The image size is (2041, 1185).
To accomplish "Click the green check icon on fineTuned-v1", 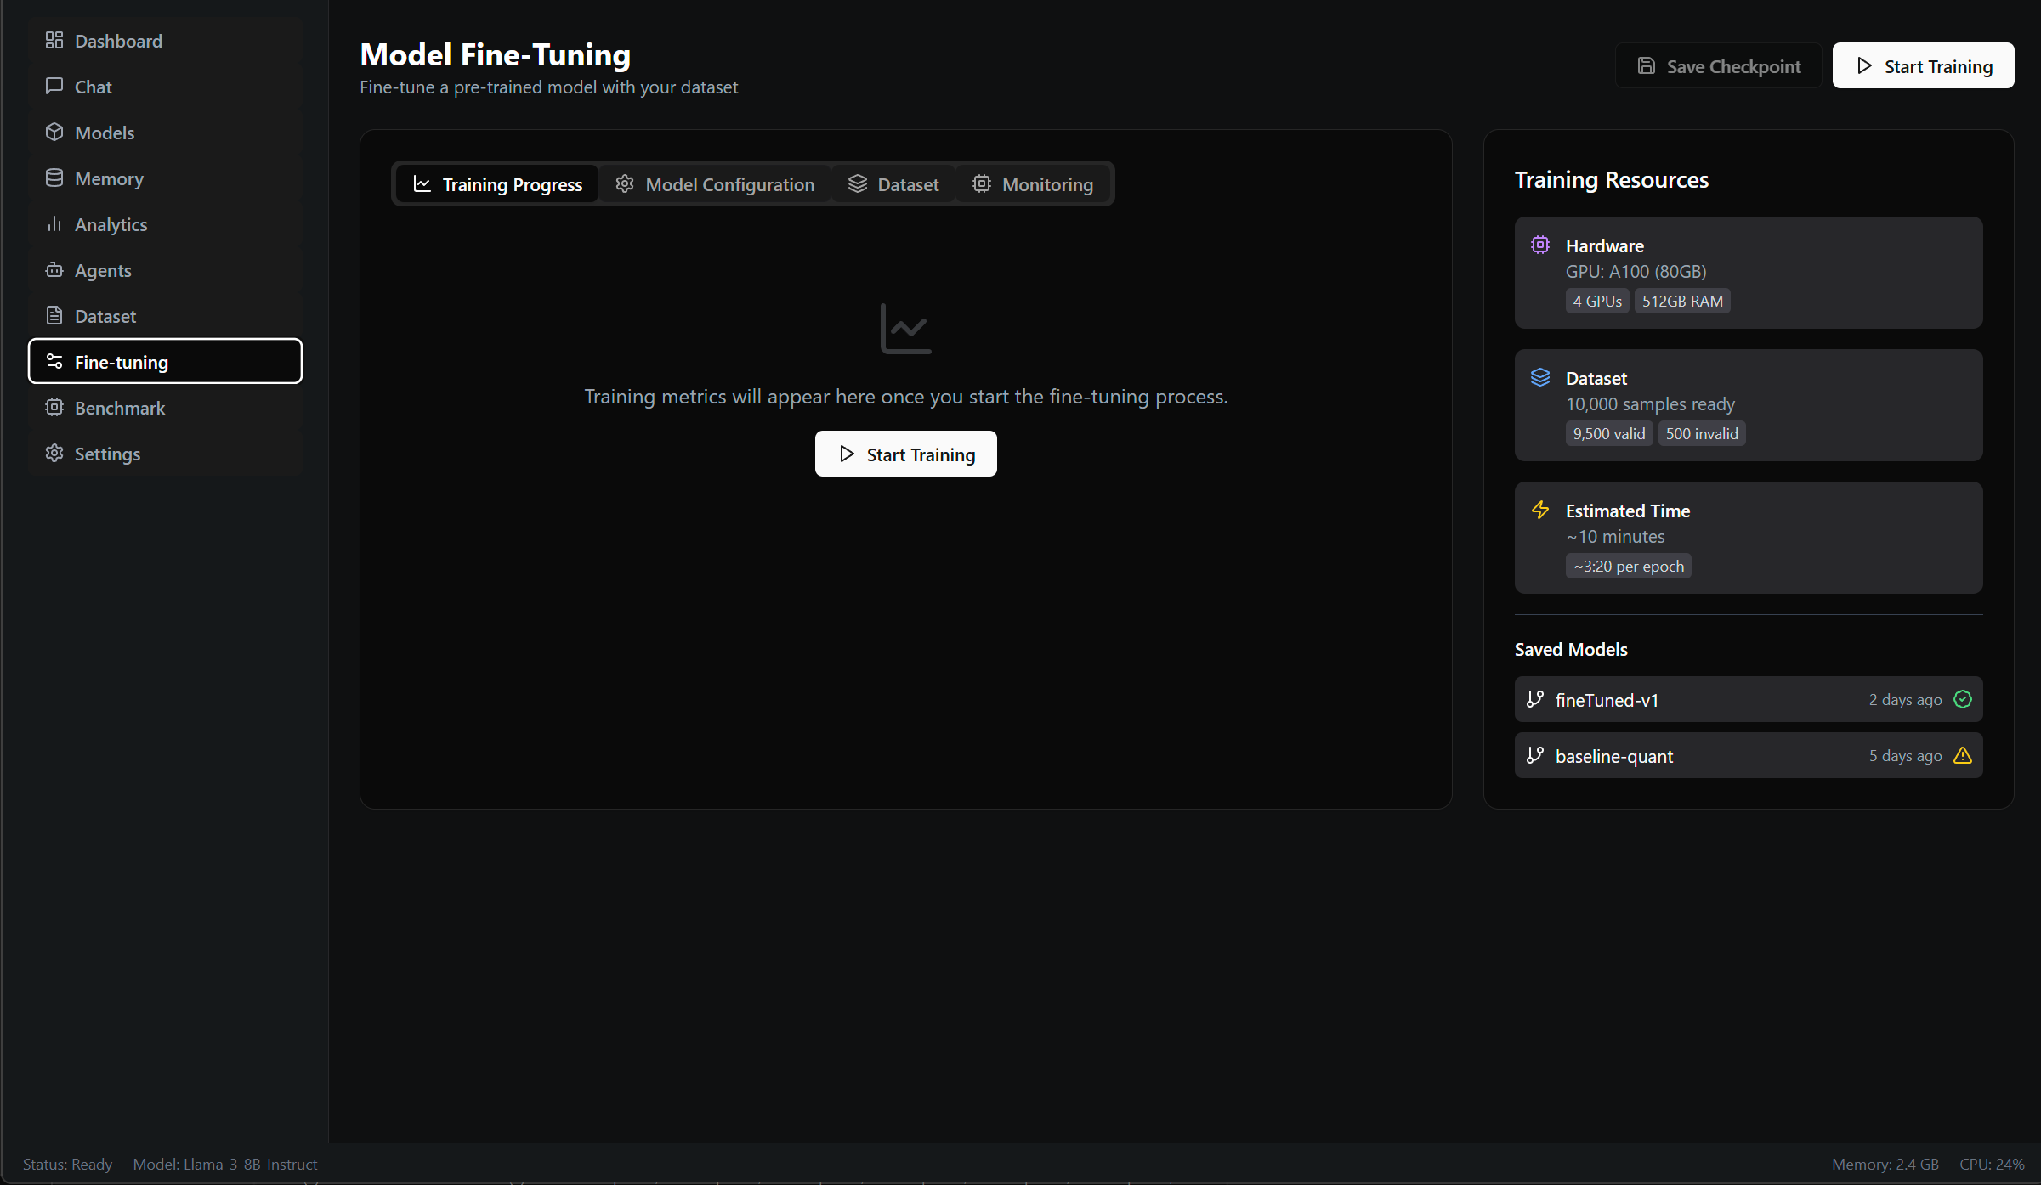I will (x=1963, y=699).
